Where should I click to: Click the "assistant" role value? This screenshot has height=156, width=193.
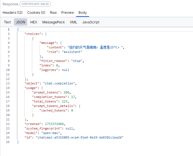pos(72,52)
